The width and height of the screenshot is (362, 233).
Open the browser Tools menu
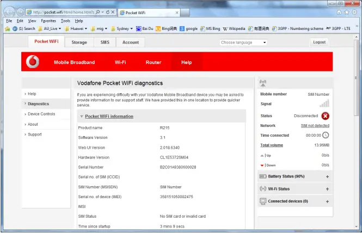[65, 21]
